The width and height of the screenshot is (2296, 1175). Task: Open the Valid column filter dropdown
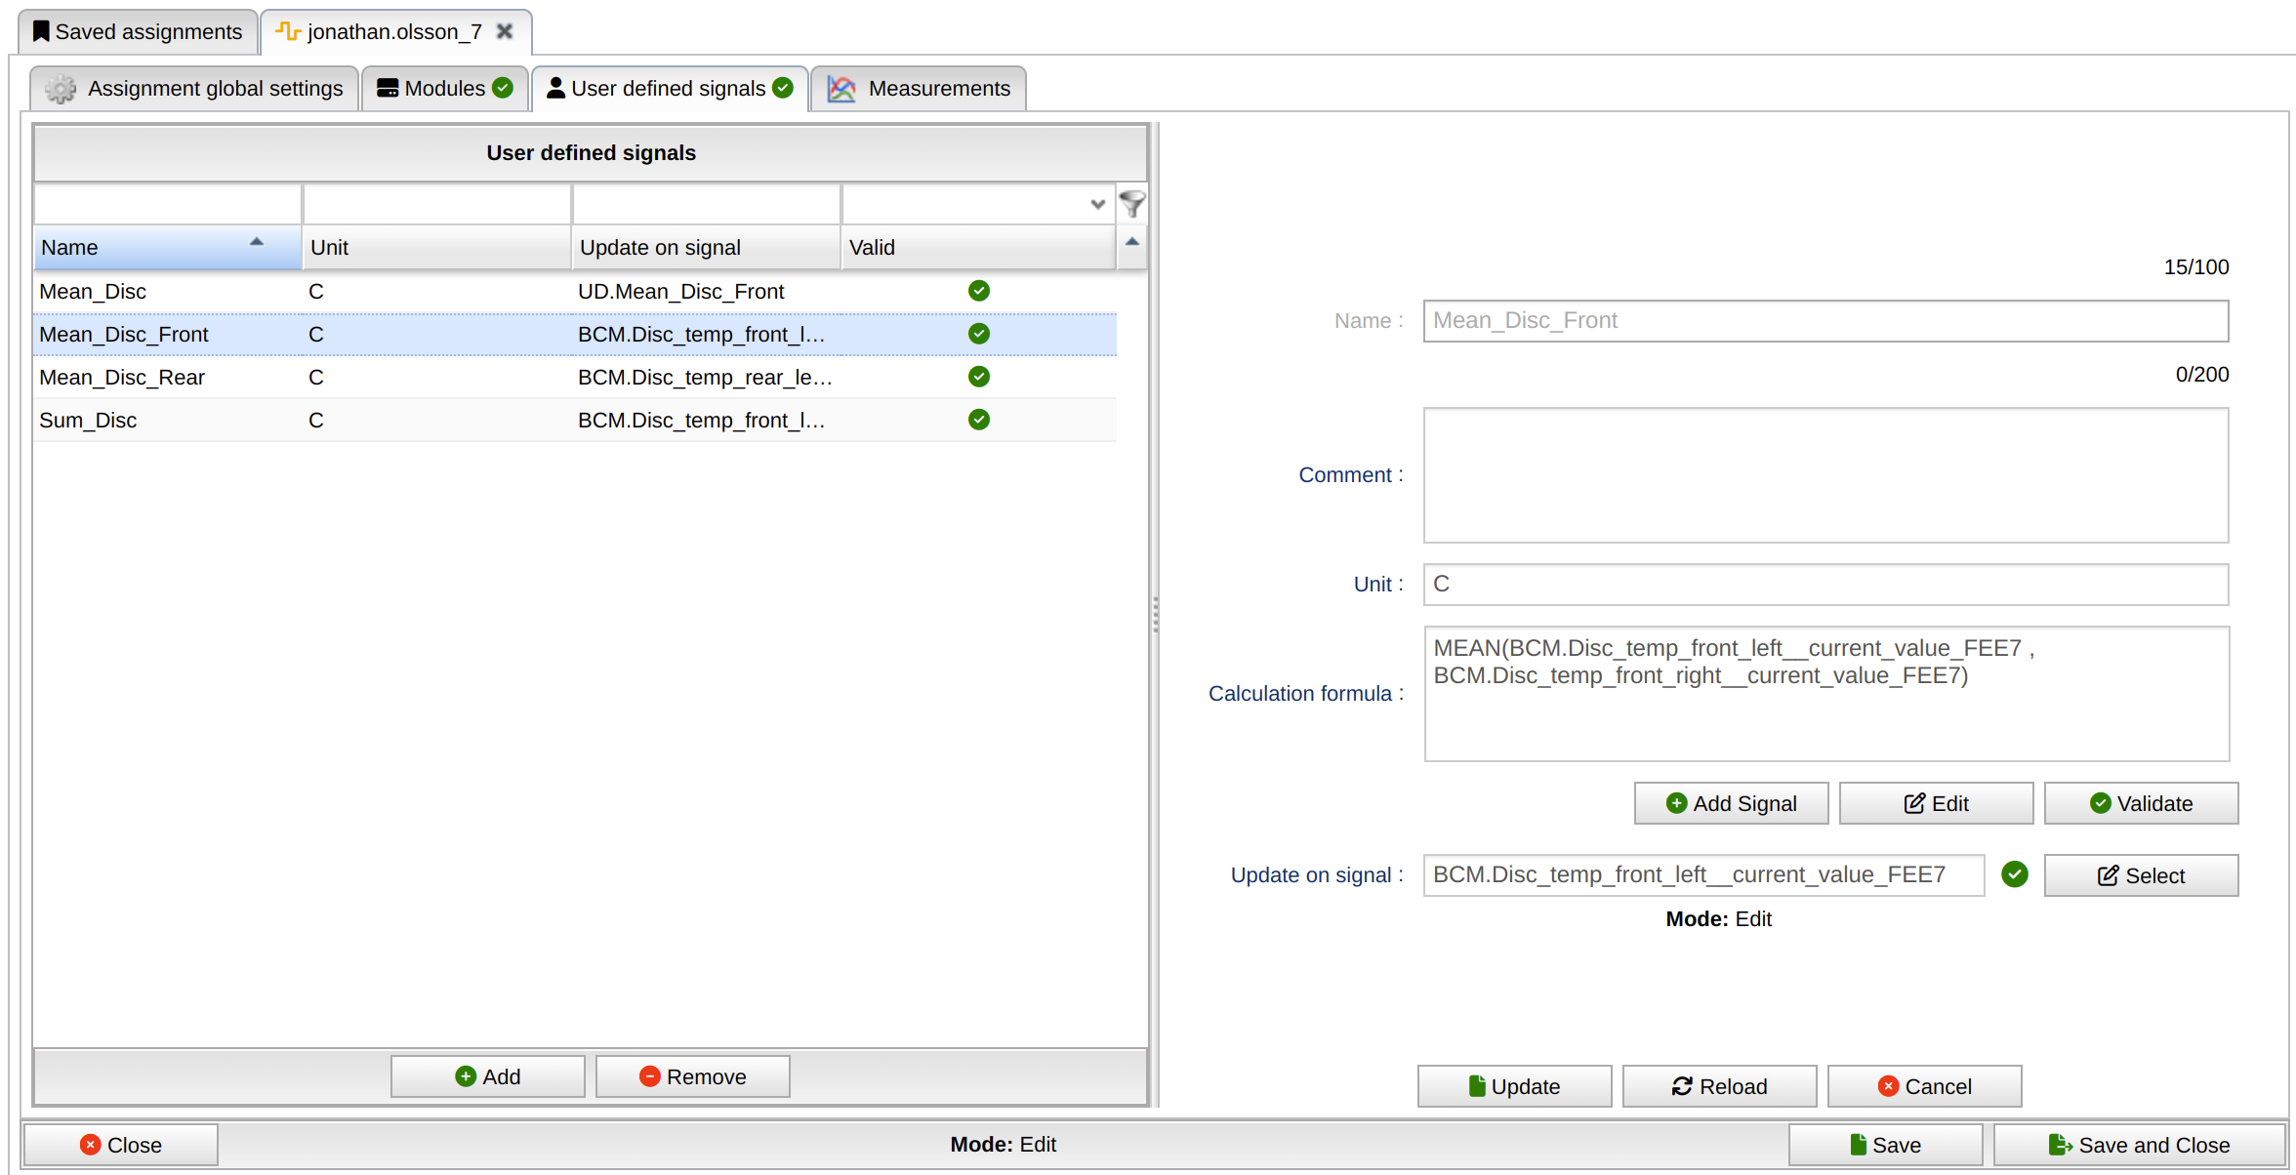pos(1097,204)
